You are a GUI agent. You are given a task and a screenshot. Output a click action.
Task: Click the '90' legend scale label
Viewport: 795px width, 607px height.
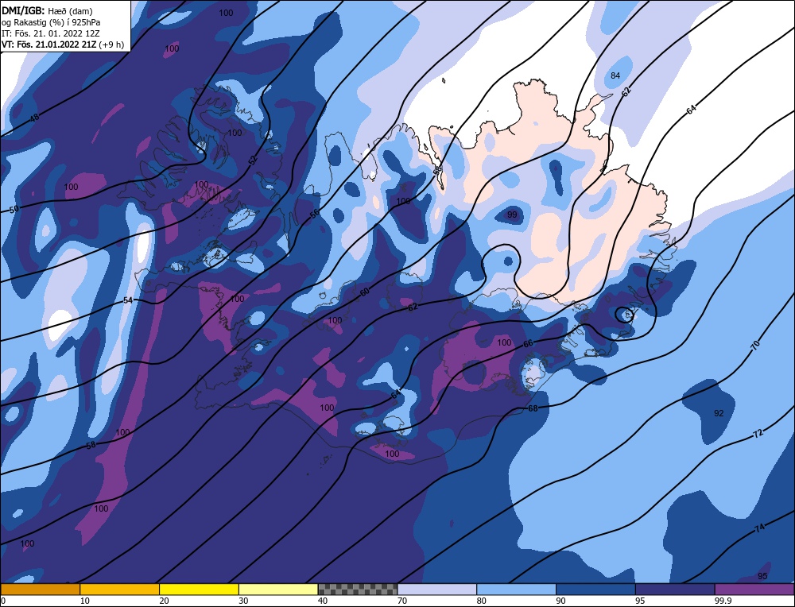[560, 601]
